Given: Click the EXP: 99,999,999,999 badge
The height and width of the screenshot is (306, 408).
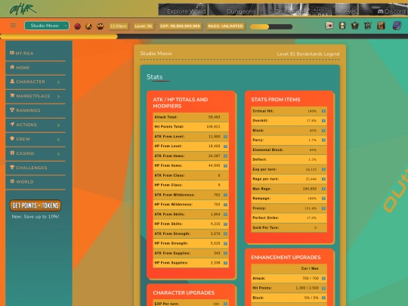Looking at the screenshot, I should [180, 26].
